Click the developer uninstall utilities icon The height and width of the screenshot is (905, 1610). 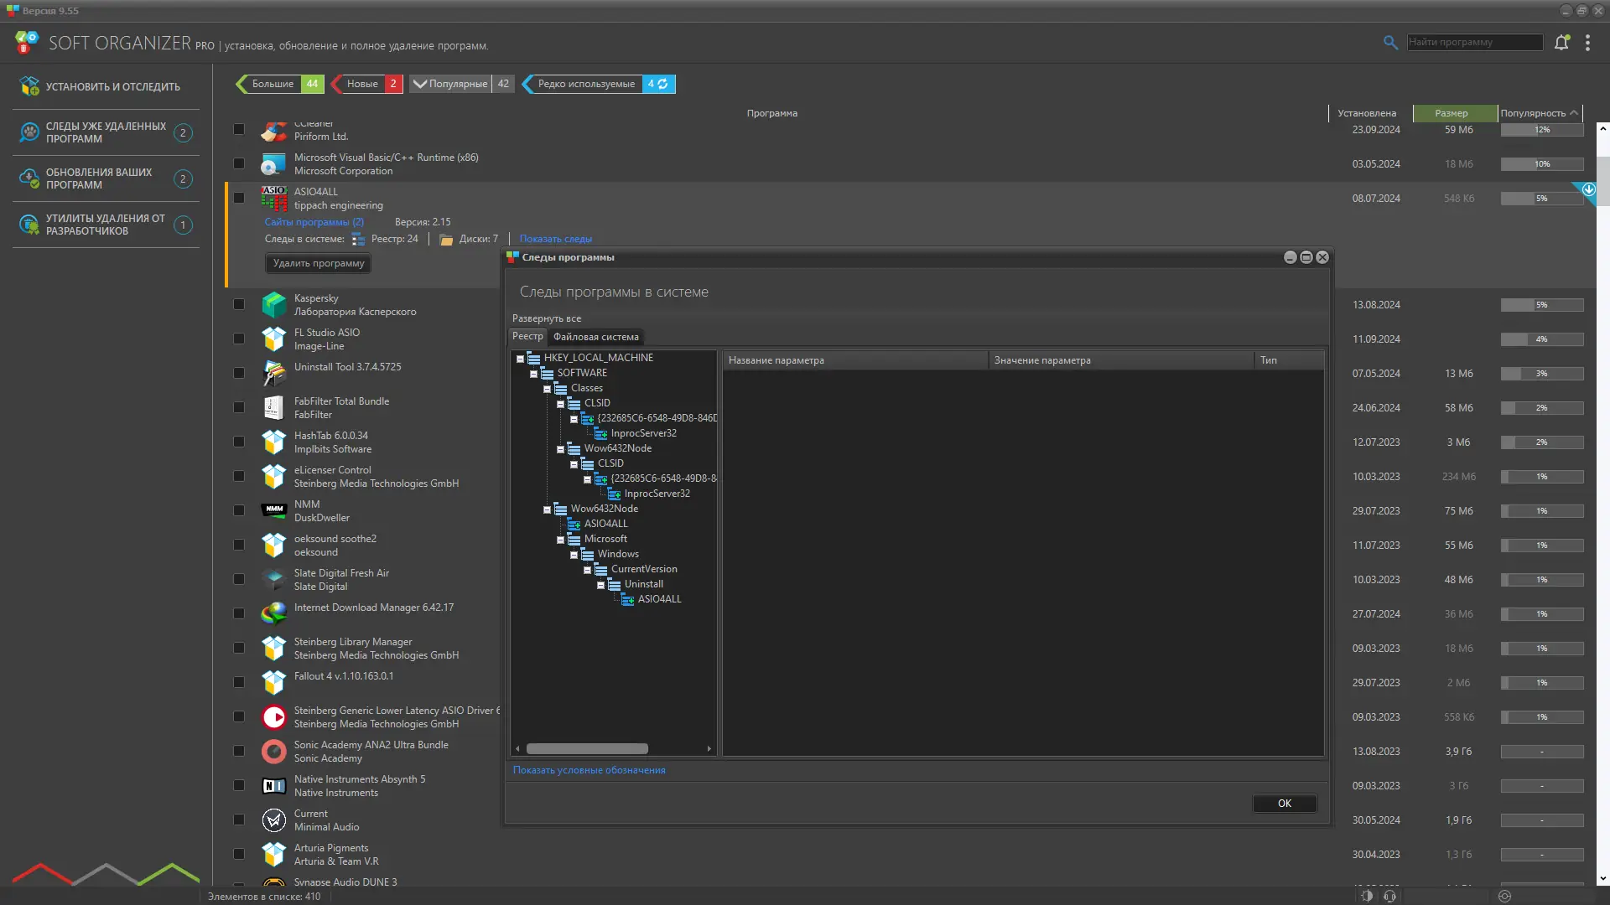tap(29, 225)
